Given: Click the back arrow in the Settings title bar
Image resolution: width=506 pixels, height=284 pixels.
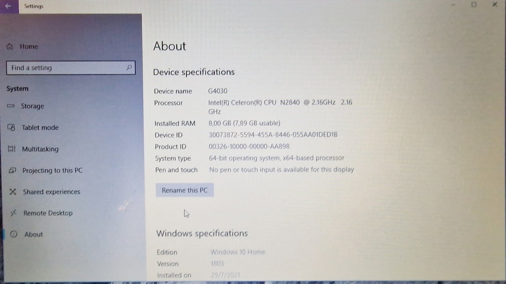Looking at the screenshot, I should pos(8,6).
